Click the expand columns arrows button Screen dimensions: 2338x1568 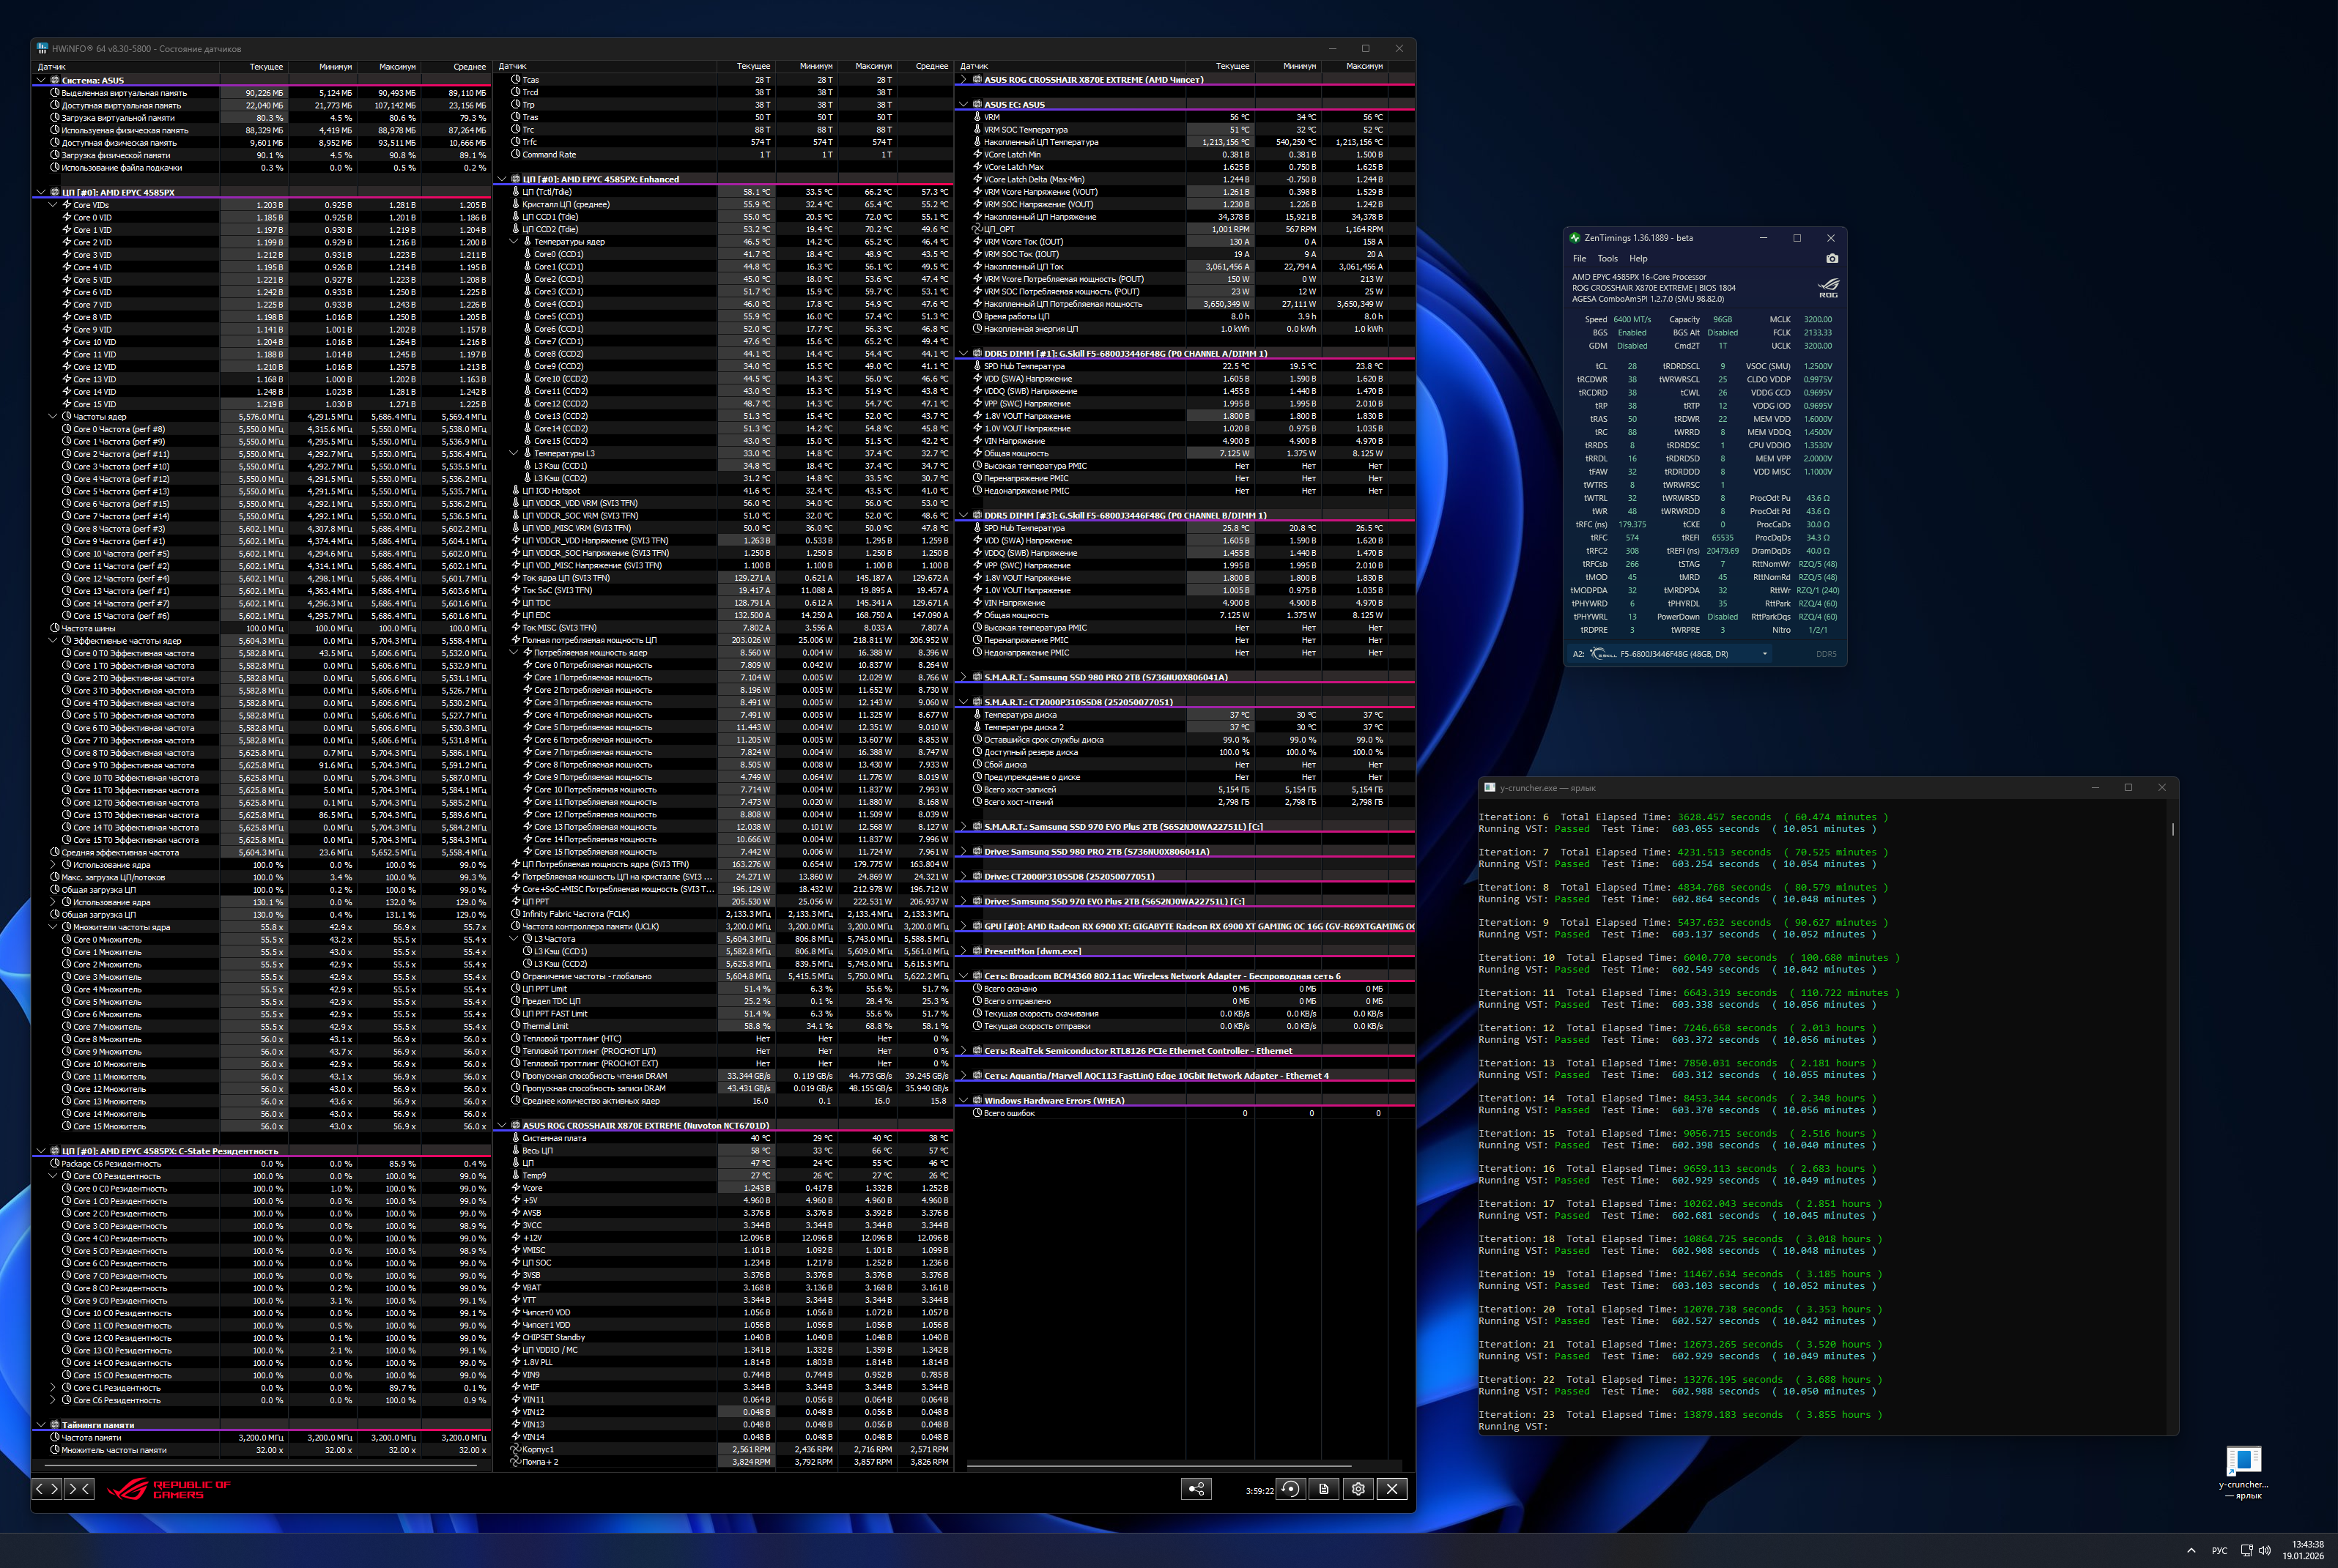click(47, 1489)
